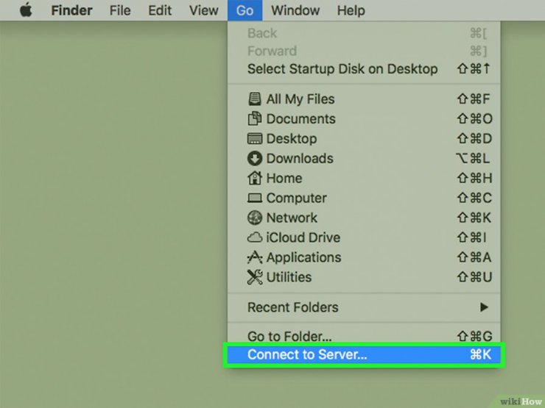Image resolution: width=545 pixels, height=408 pixels.
Task: Click the Computer laptop icon
Action: 254,198
